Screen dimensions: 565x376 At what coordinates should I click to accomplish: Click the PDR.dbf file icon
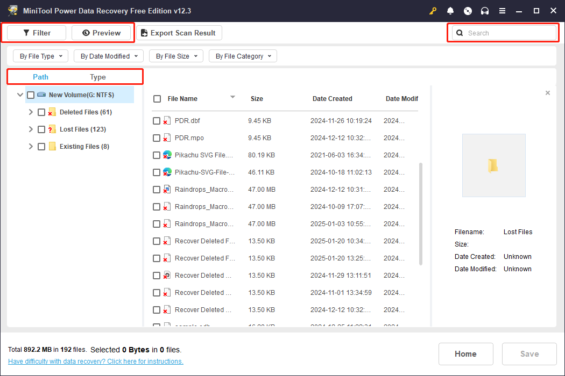tap(167, 121)
